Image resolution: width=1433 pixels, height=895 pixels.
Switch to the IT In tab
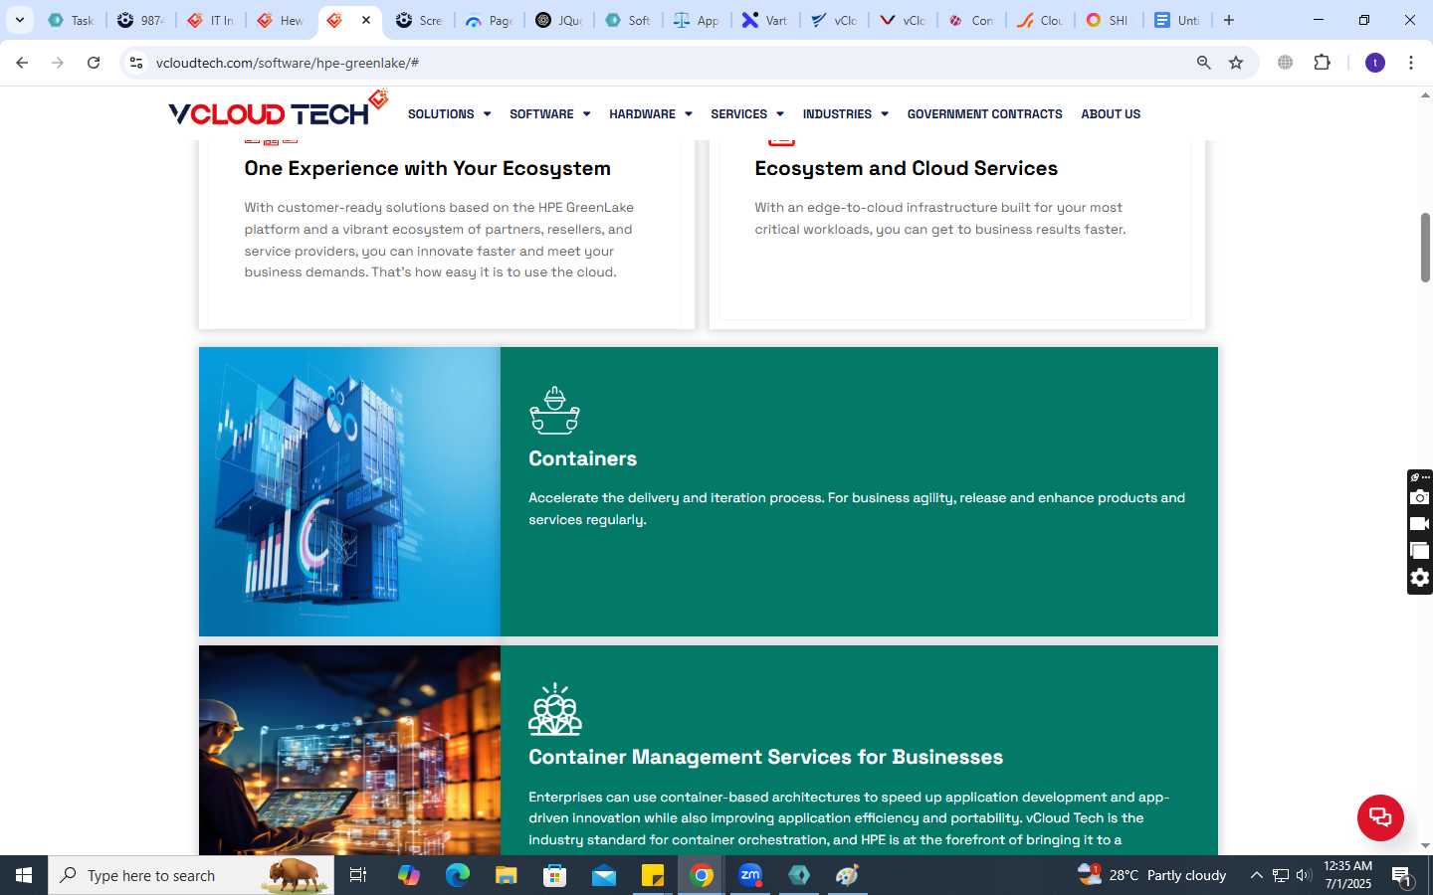click(x=211, y=20)
